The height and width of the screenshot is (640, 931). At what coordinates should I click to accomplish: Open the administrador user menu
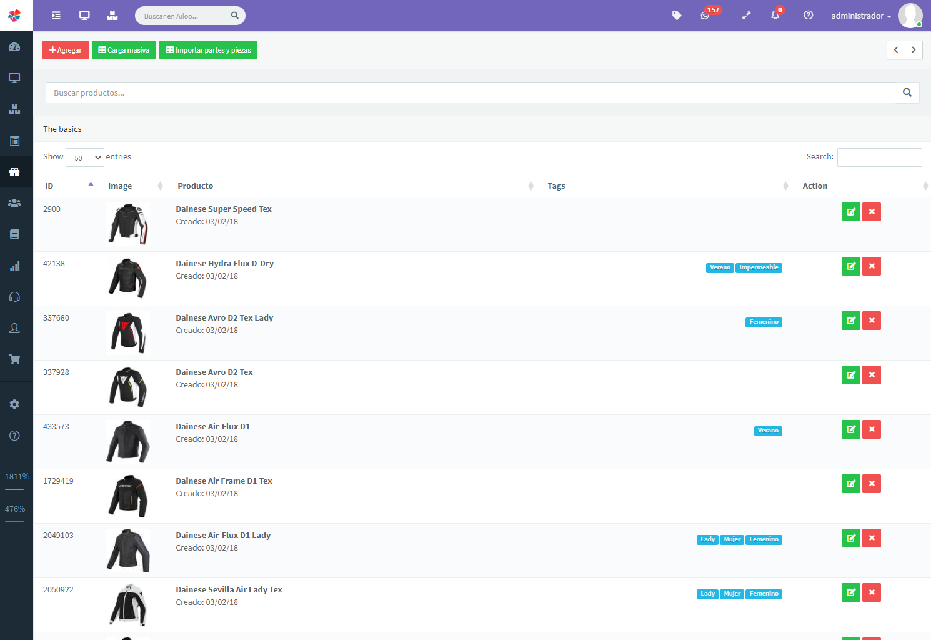[x=861, y=16]
